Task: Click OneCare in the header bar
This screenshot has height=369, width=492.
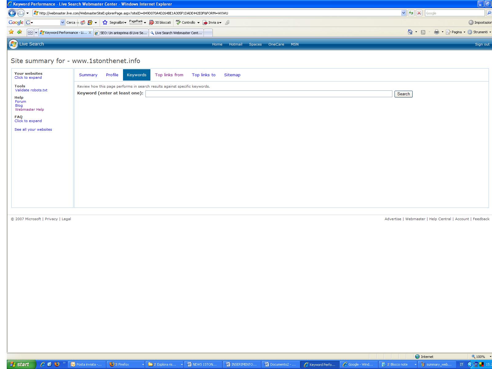Action: 276,44
